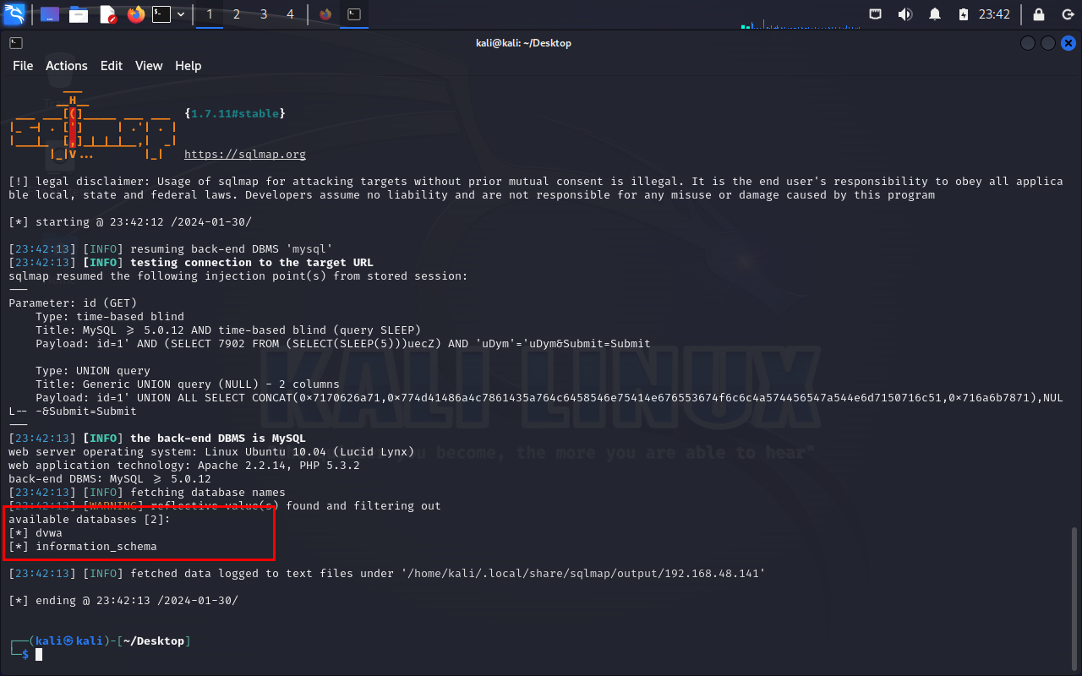This screenshot has height=676, width=1082.
Task: Show notifications via the bell icon
Action: 935,14
